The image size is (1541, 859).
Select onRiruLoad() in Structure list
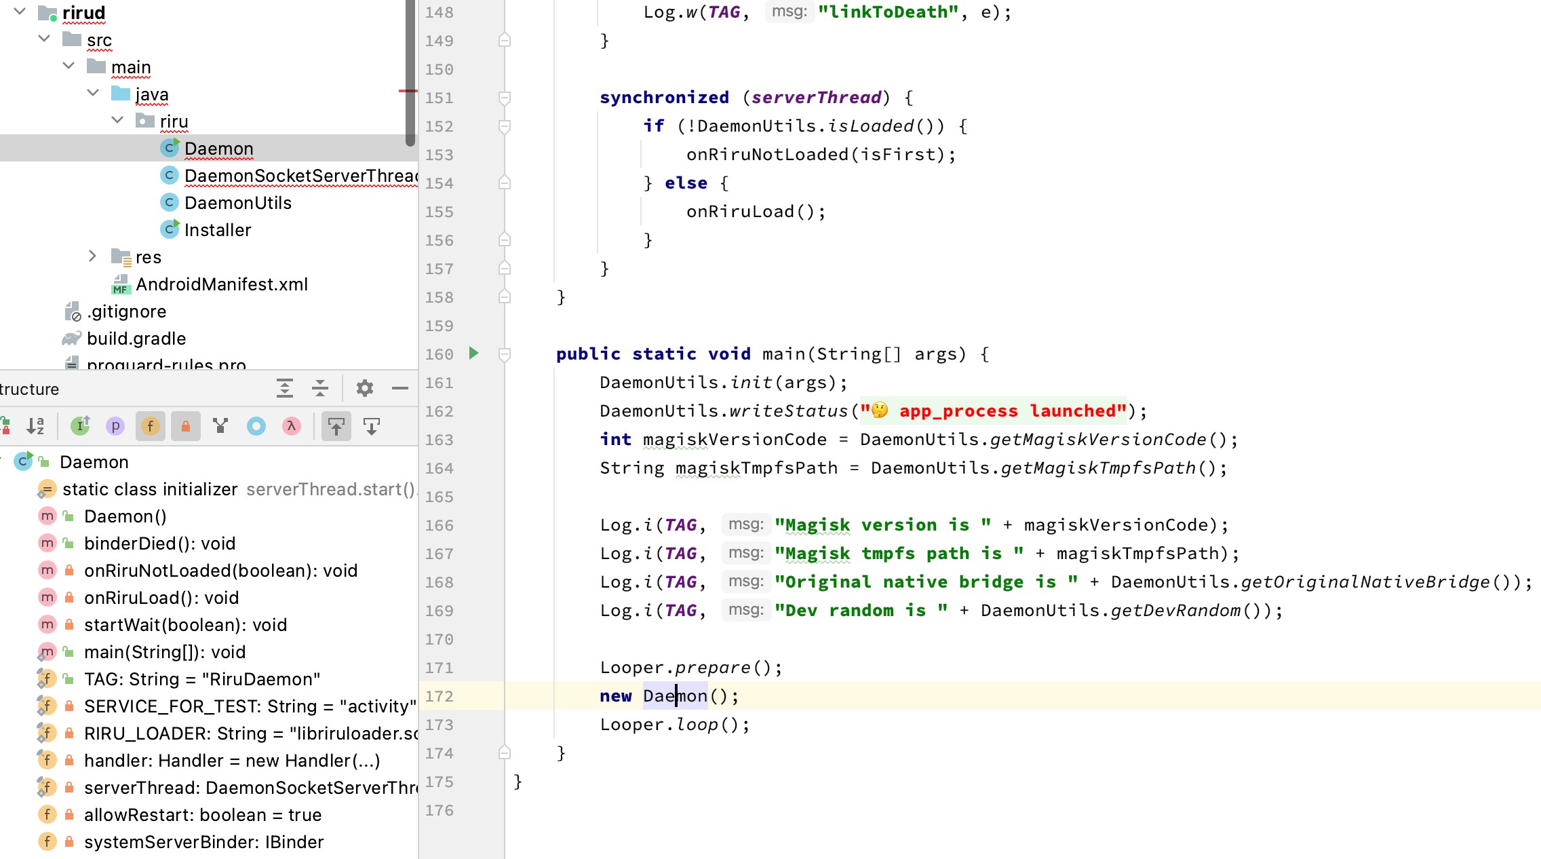tap(161, 598)
